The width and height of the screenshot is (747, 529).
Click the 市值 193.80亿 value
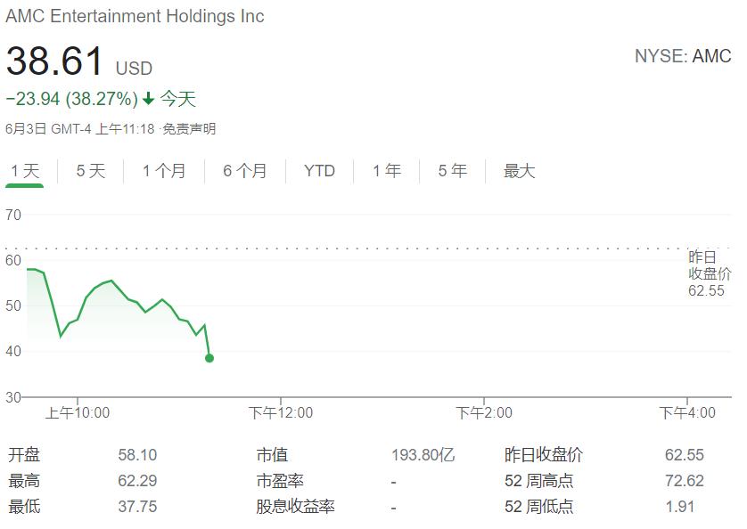pyautogui.click(x=423, y=455)
